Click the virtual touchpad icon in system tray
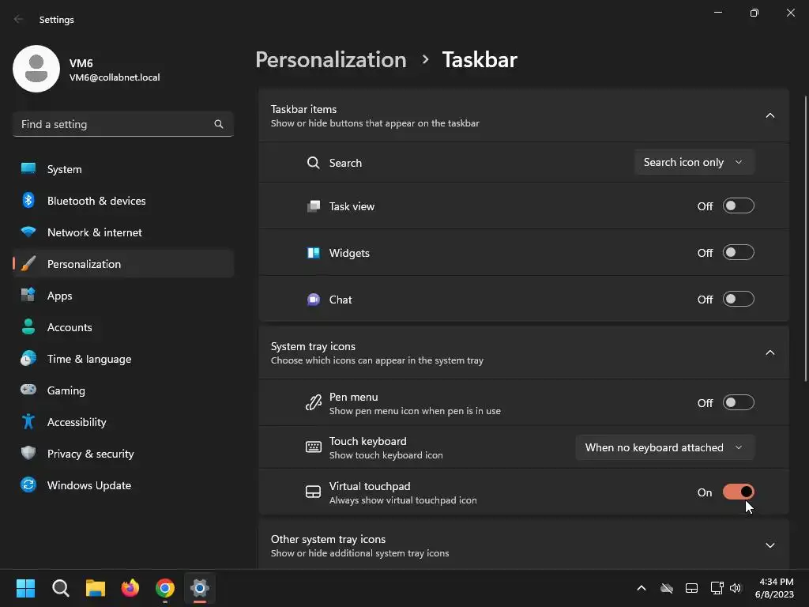This screenshot has height=607, width=809. (692, 588)
